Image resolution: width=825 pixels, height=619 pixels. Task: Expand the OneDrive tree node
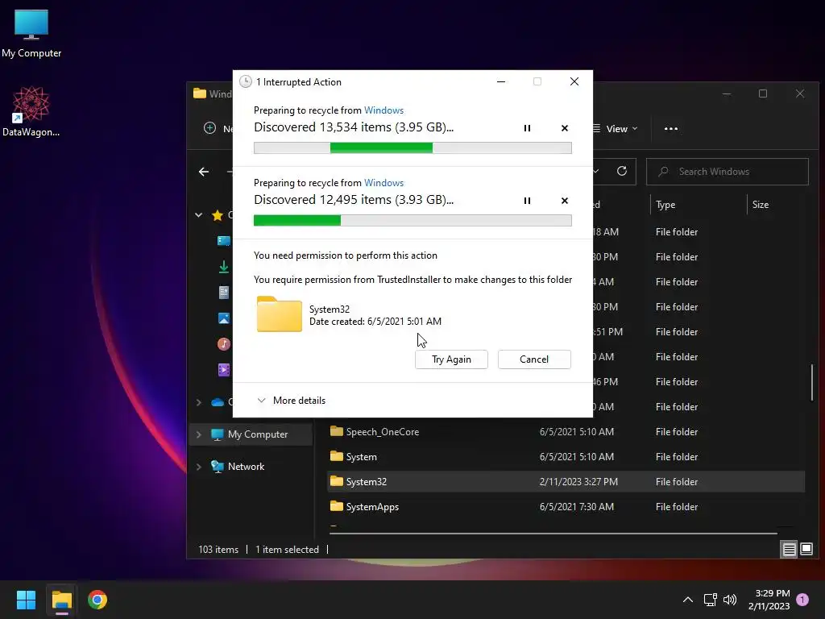(198, 402)
